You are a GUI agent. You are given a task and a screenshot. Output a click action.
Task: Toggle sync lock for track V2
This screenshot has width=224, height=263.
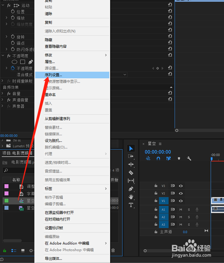pos(173,193)
